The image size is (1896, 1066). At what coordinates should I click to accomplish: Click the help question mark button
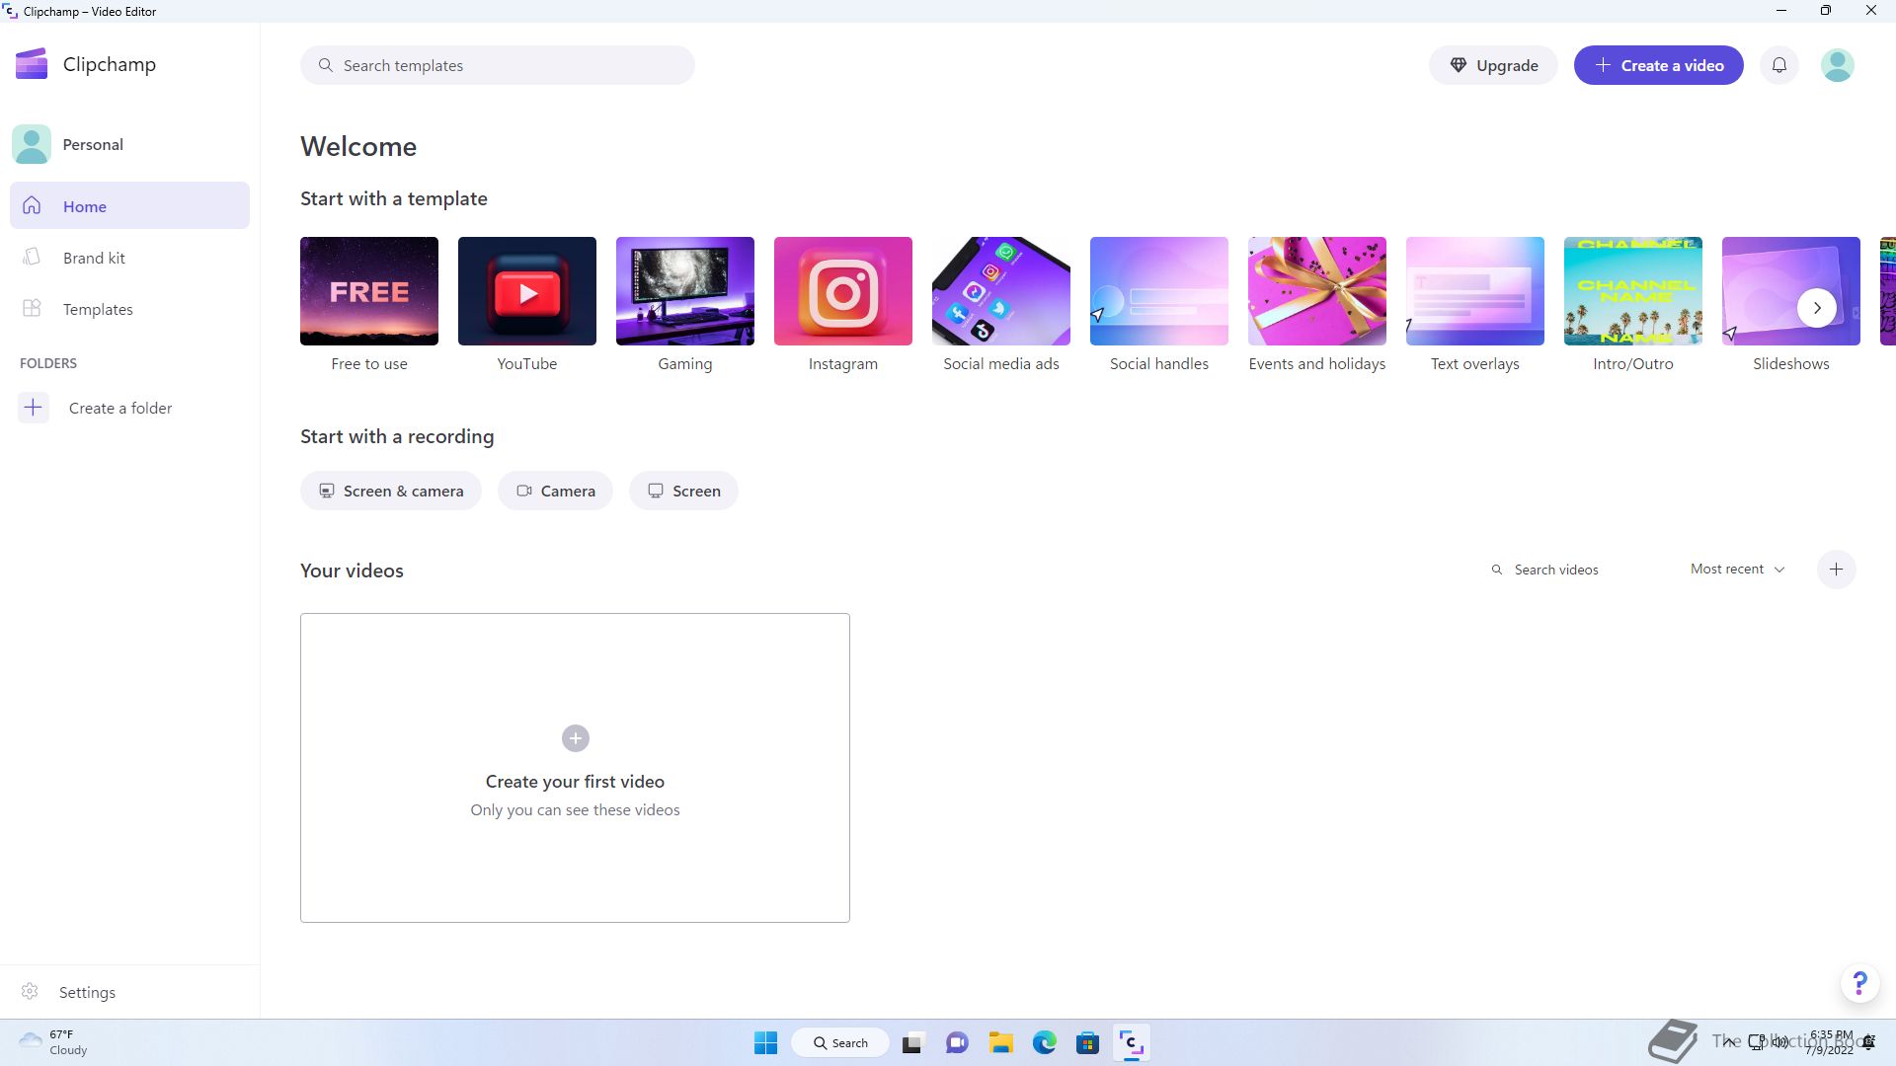pos(1859,983)
